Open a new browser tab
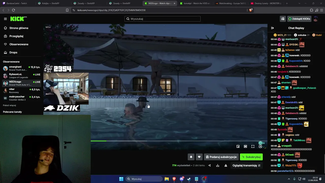 coord(287,3)
